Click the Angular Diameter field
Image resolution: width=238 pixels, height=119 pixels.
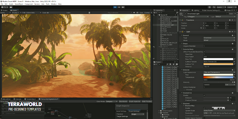coord(219,46)
